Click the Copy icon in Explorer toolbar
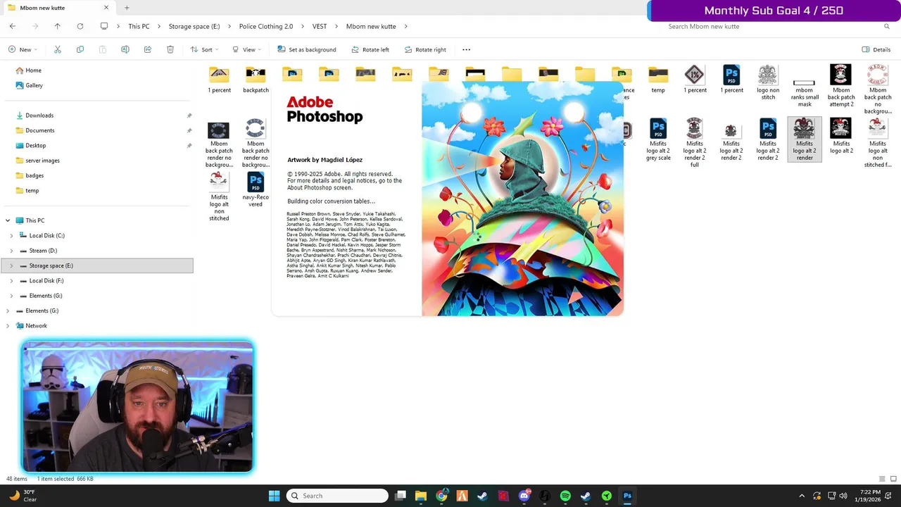901x507 pixels. pos(80,49)
